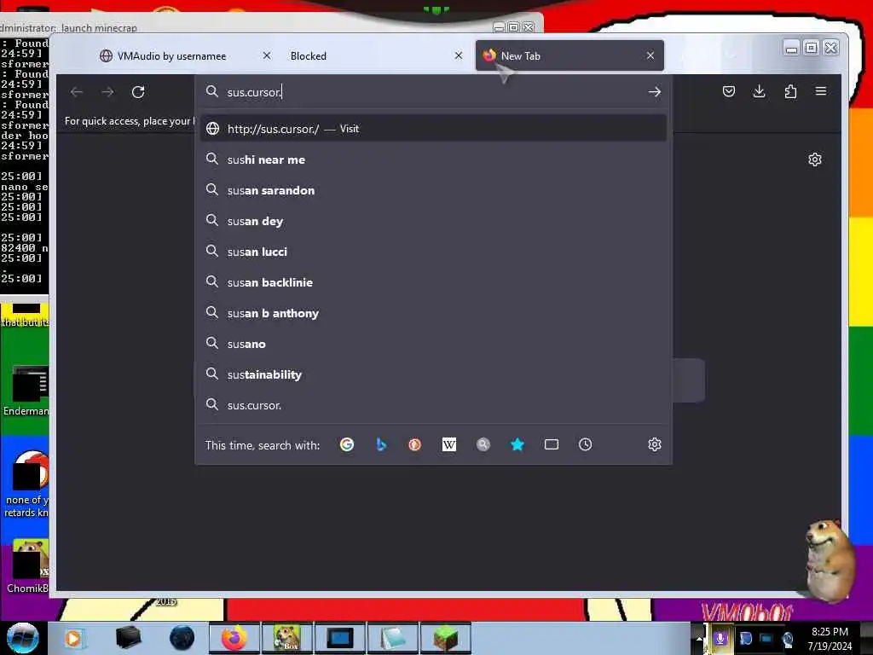Select suggestion susan sarandon
Viewport: 873px width, 655px height.
(433, 190)
